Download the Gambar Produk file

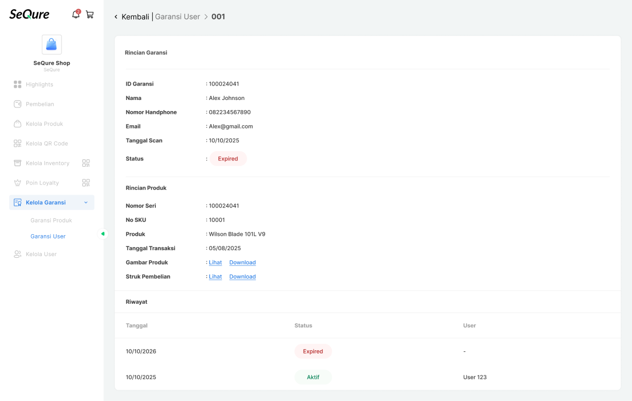(x=243, y=263)
